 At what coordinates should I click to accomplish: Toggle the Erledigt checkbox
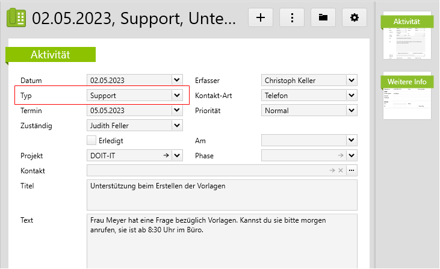coord(92,140)
